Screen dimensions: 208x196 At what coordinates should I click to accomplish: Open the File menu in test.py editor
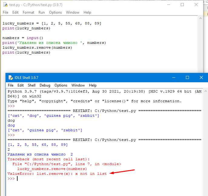(5, 12)
